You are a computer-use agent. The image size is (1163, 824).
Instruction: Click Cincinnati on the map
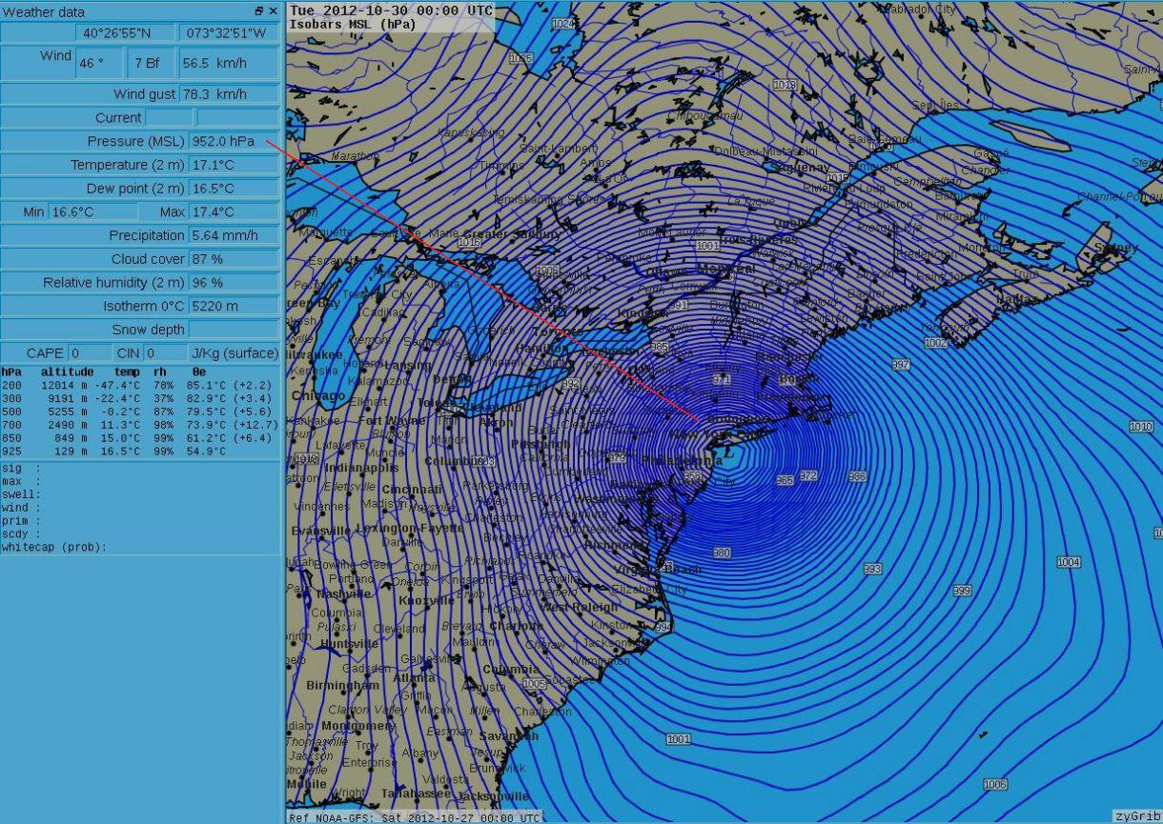point(411,490)
